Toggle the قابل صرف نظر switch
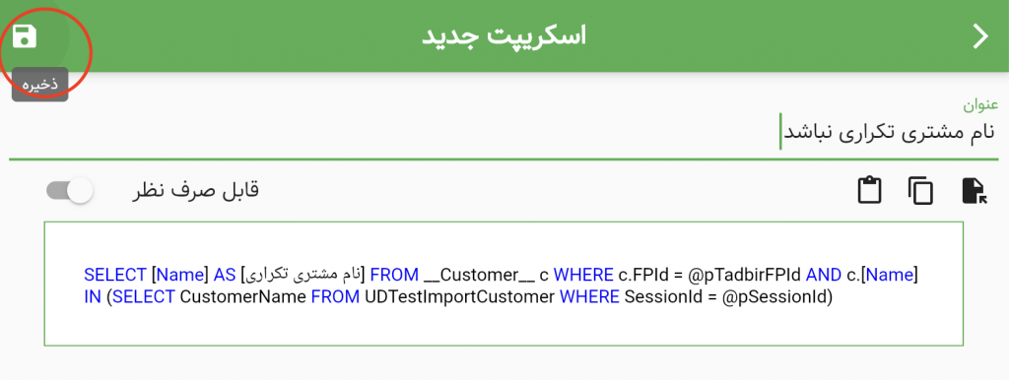Image resolution: width=1009 pixels, height=380 pixels. pyautogui.click(x=70, y=191)
